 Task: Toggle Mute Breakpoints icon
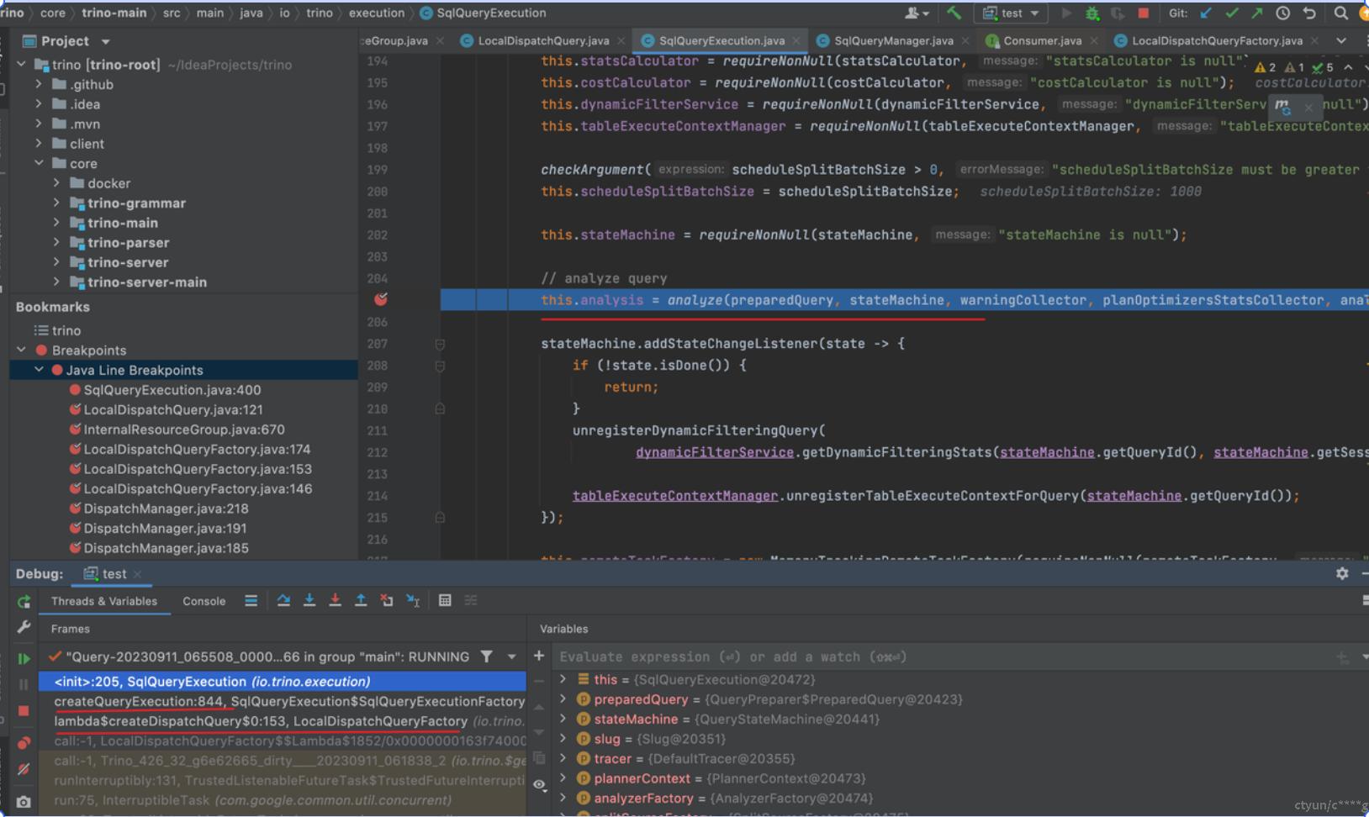[24, 769]
